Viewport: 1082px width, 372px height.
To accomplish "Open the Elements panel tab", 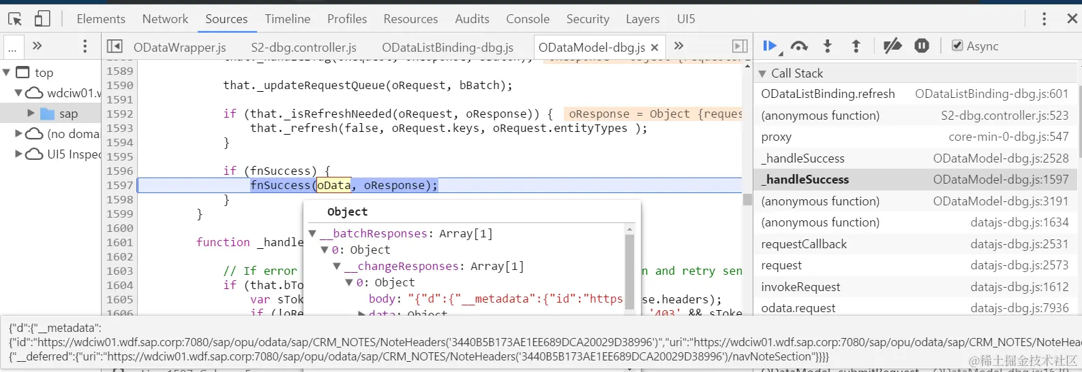I will (x=101, y=19).
